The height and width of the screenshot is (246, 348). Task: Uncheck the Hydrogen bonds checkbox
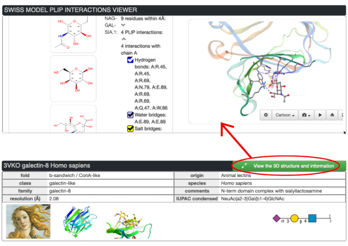pos(130,60)
